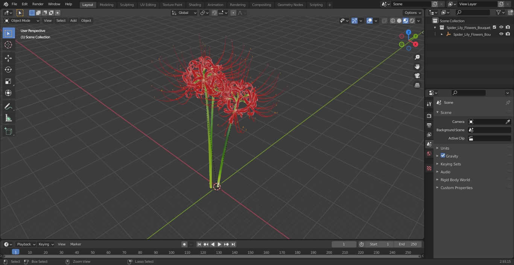The width and height of the screenshot is (514, 265).
Task: Click new collection icon in Outliner header
Action: (x=510, y=12)
